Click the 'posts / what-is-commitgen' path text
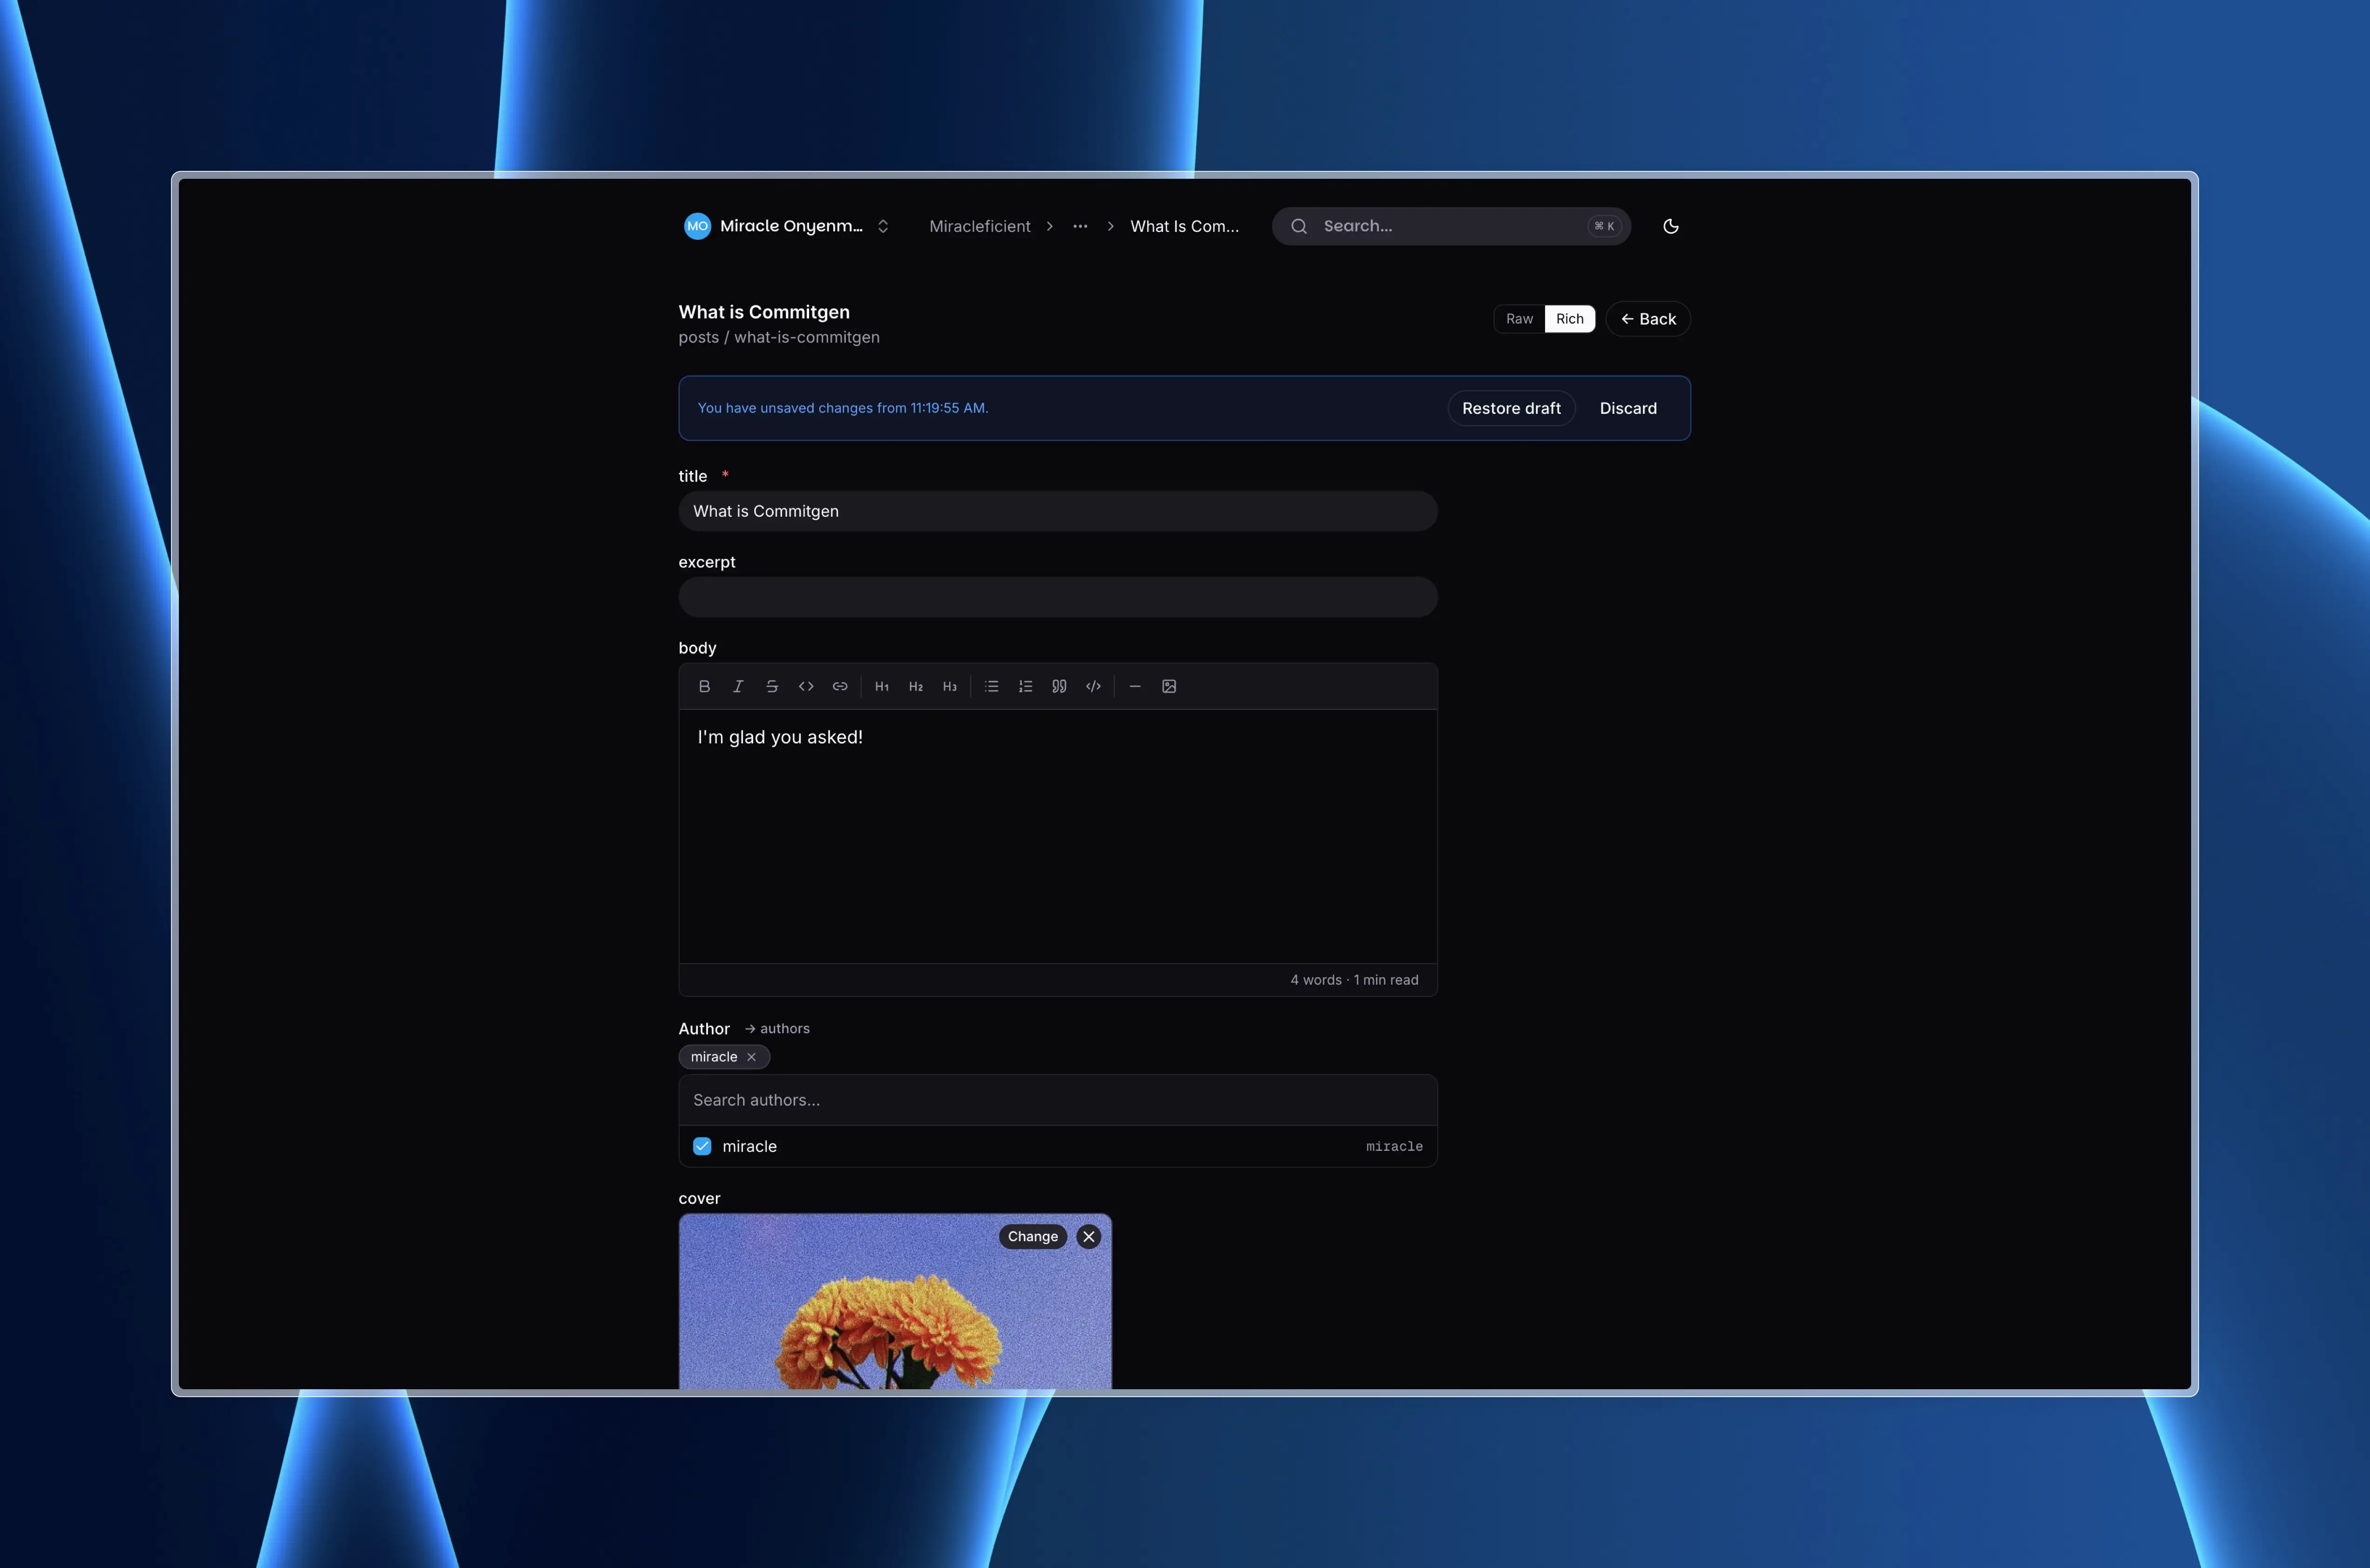 click(779, 337)
